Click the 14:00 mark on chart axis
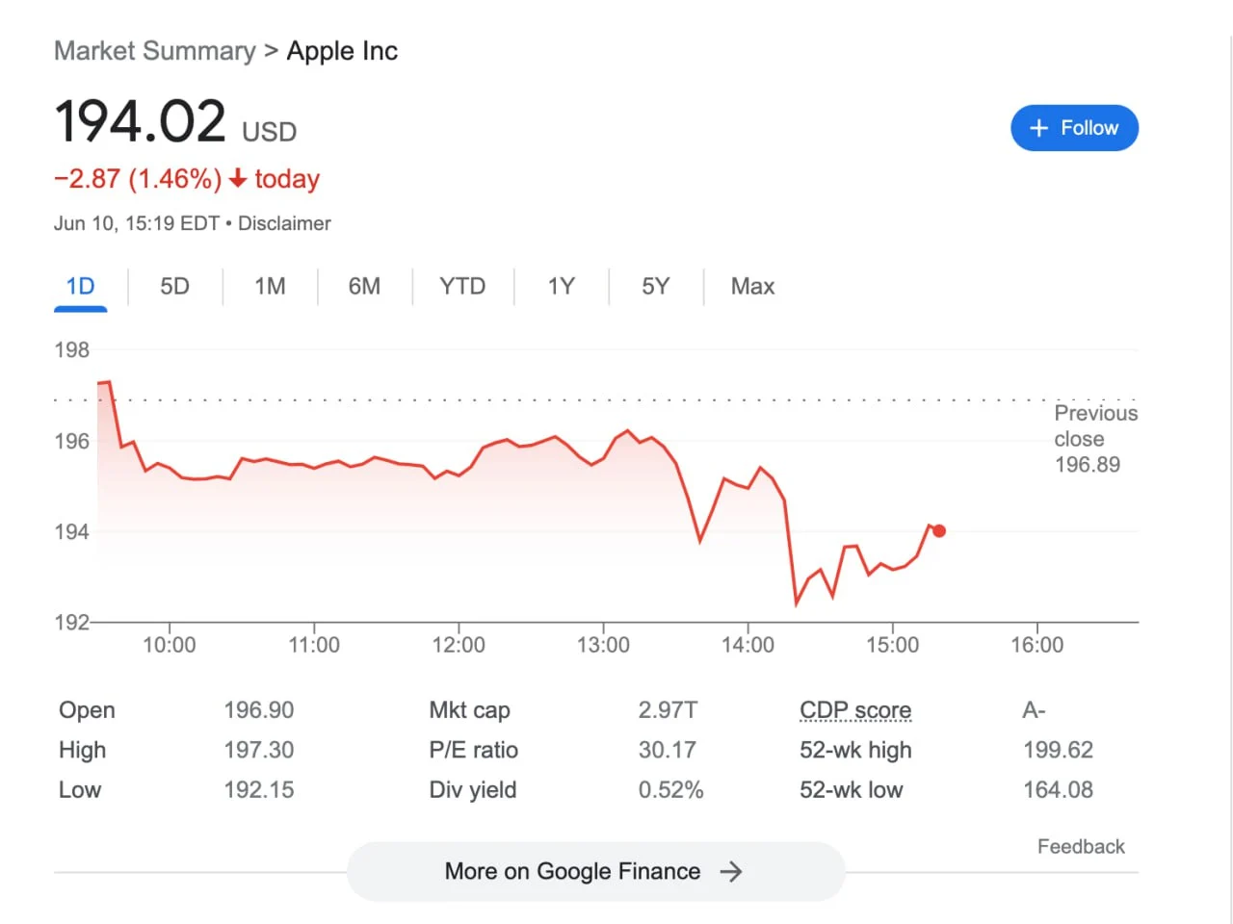The width and height of the screenshot is (1233, 924). (748, 645)
